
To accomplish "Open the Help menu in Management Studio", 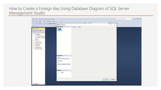I will [x=54, y=21].
